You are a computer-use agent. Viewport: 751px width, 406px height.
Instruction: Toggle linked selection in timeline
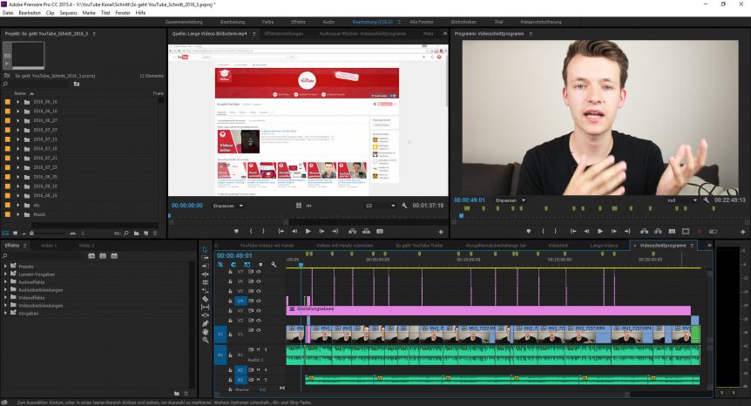(247, 264)
